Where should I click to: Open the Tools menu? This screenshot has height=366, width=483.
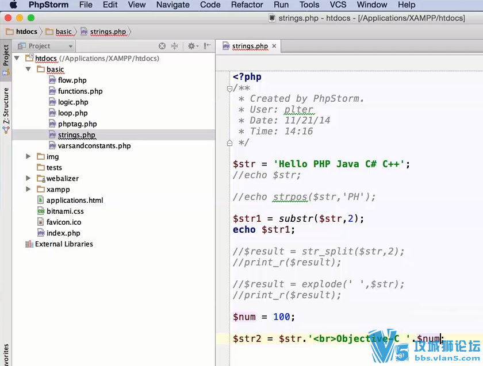pos(309,5)
